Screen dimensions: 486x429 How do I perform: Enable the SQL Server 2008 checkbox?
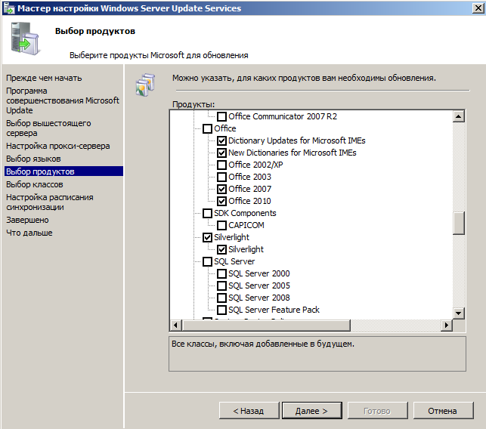[221, 298]
